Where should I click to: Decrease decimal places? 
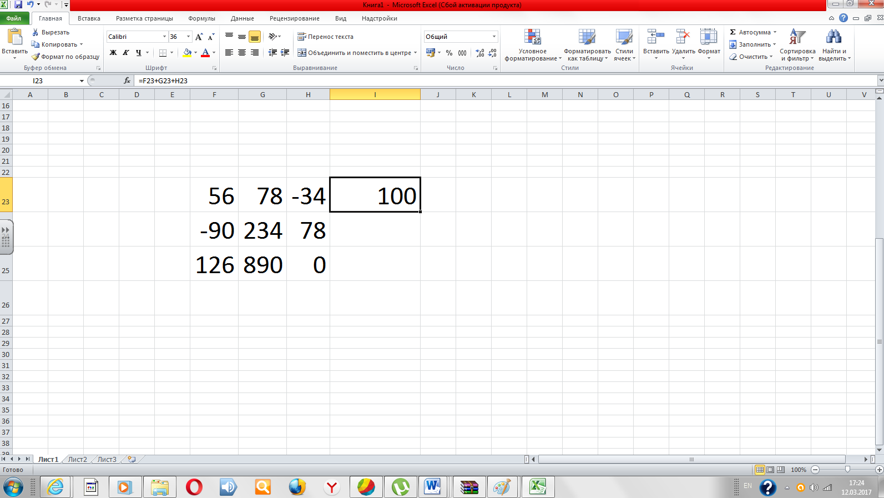492,53
